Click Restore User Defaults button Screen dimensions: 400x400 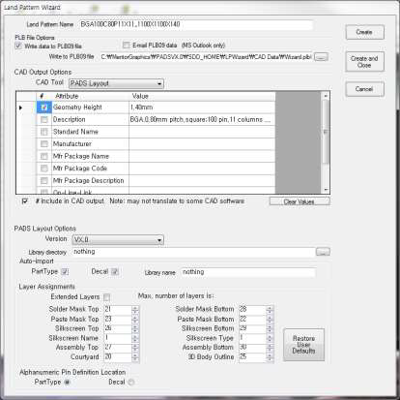click(303, 345)
